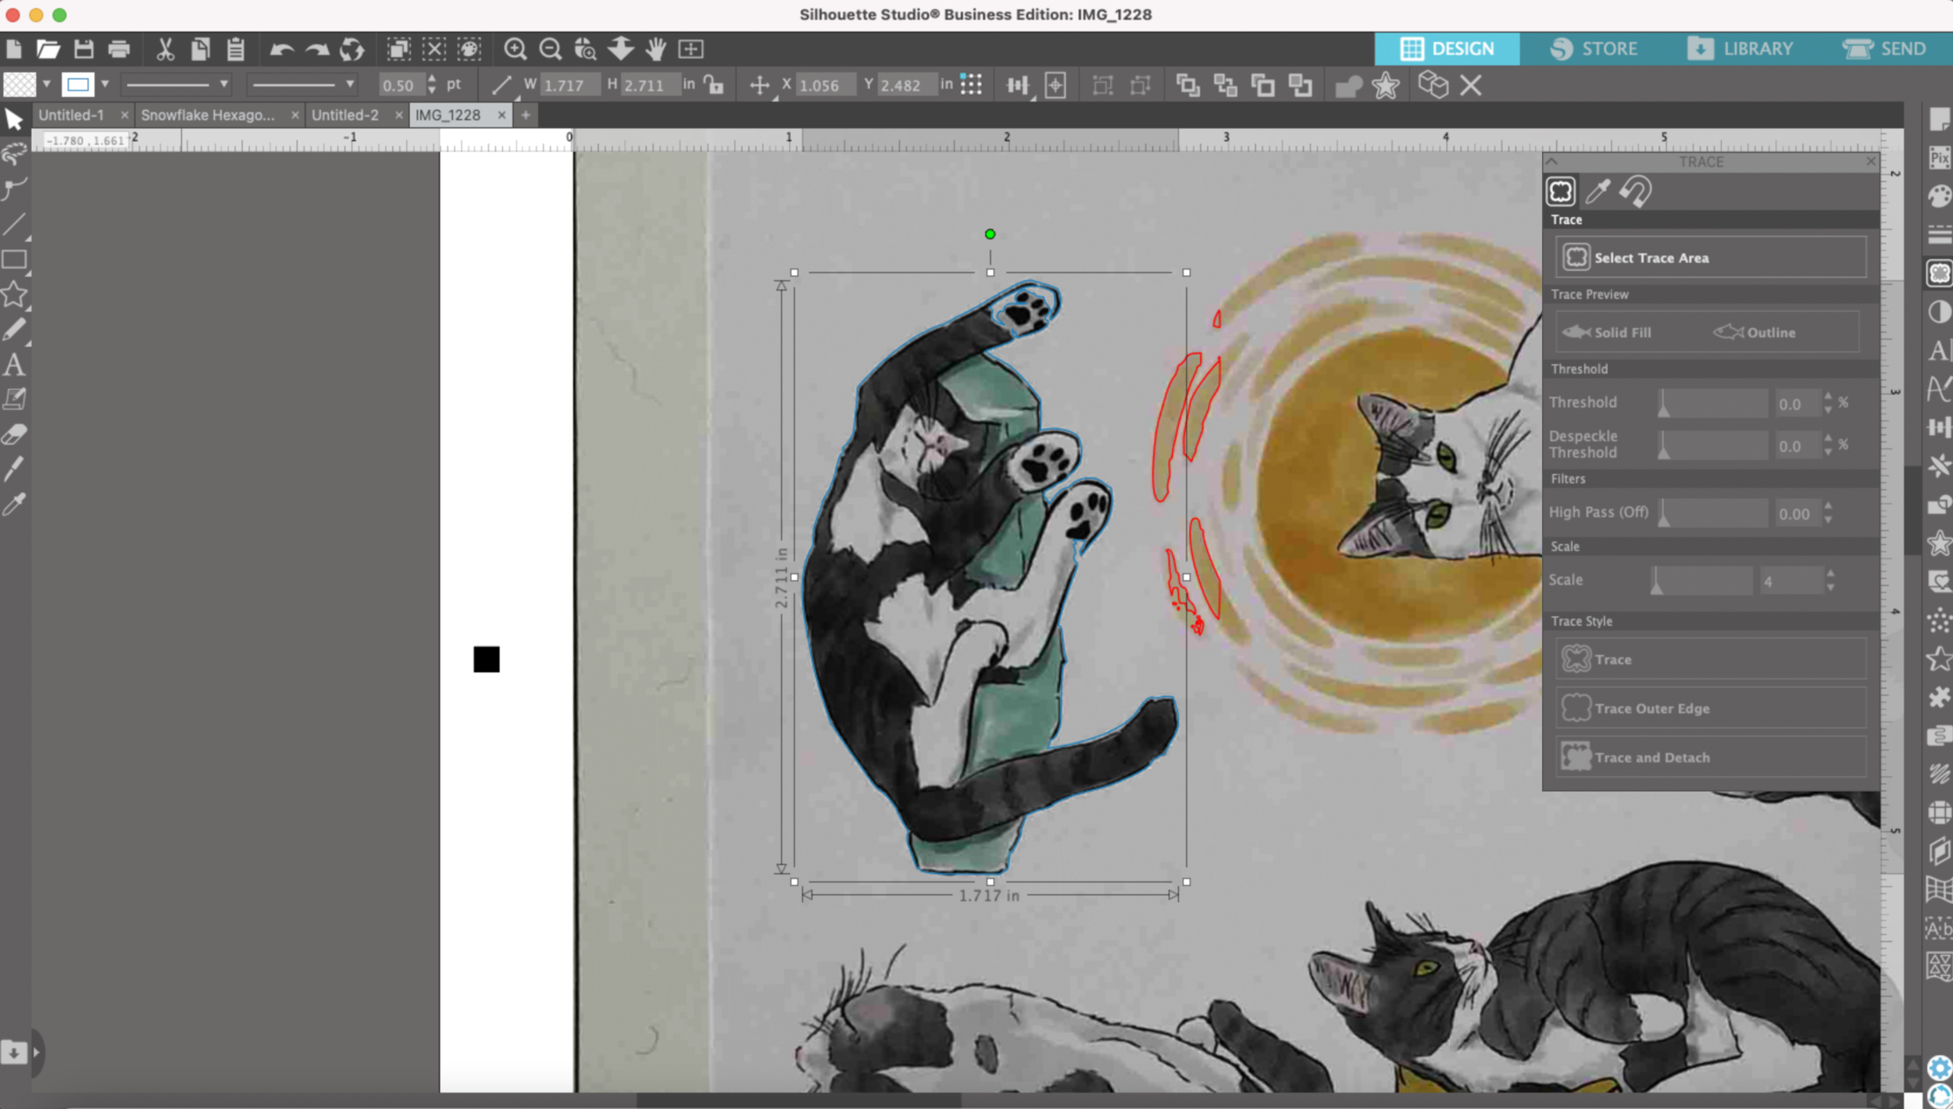This screenshot has height=1109, width=1953.
Task: Click the Trace panel icon in right sidebar
Action: coord(1939,273)
